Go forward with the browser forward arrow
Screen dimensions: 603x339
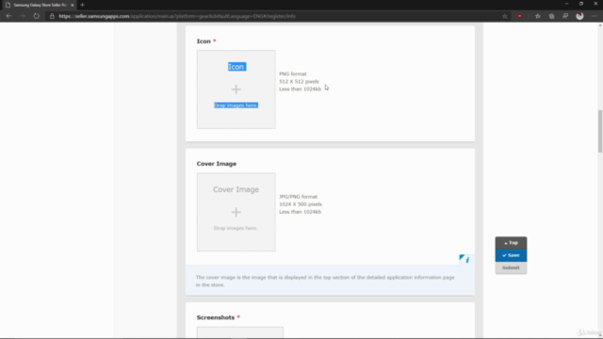[23, 16]
